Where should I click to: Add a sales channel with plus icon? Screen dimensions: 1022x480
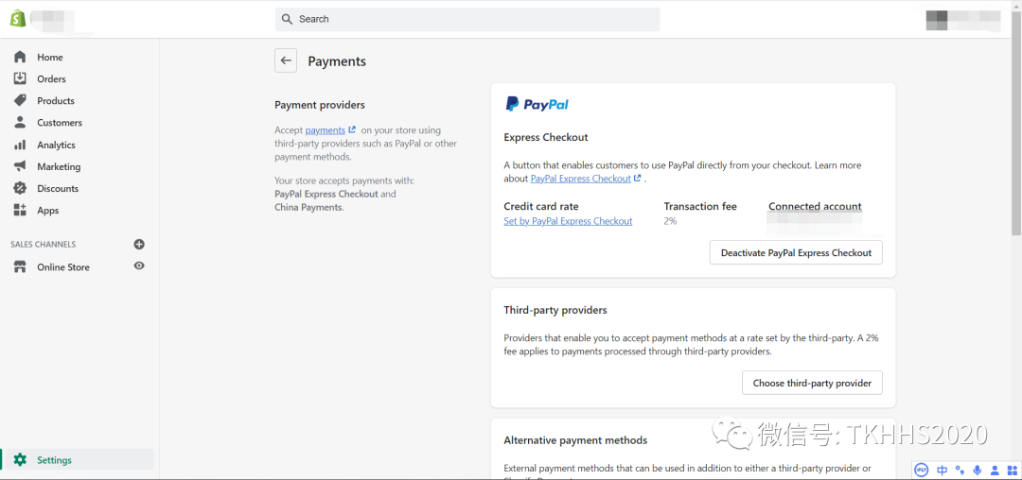pyautogui.click(x=139, y=245)
